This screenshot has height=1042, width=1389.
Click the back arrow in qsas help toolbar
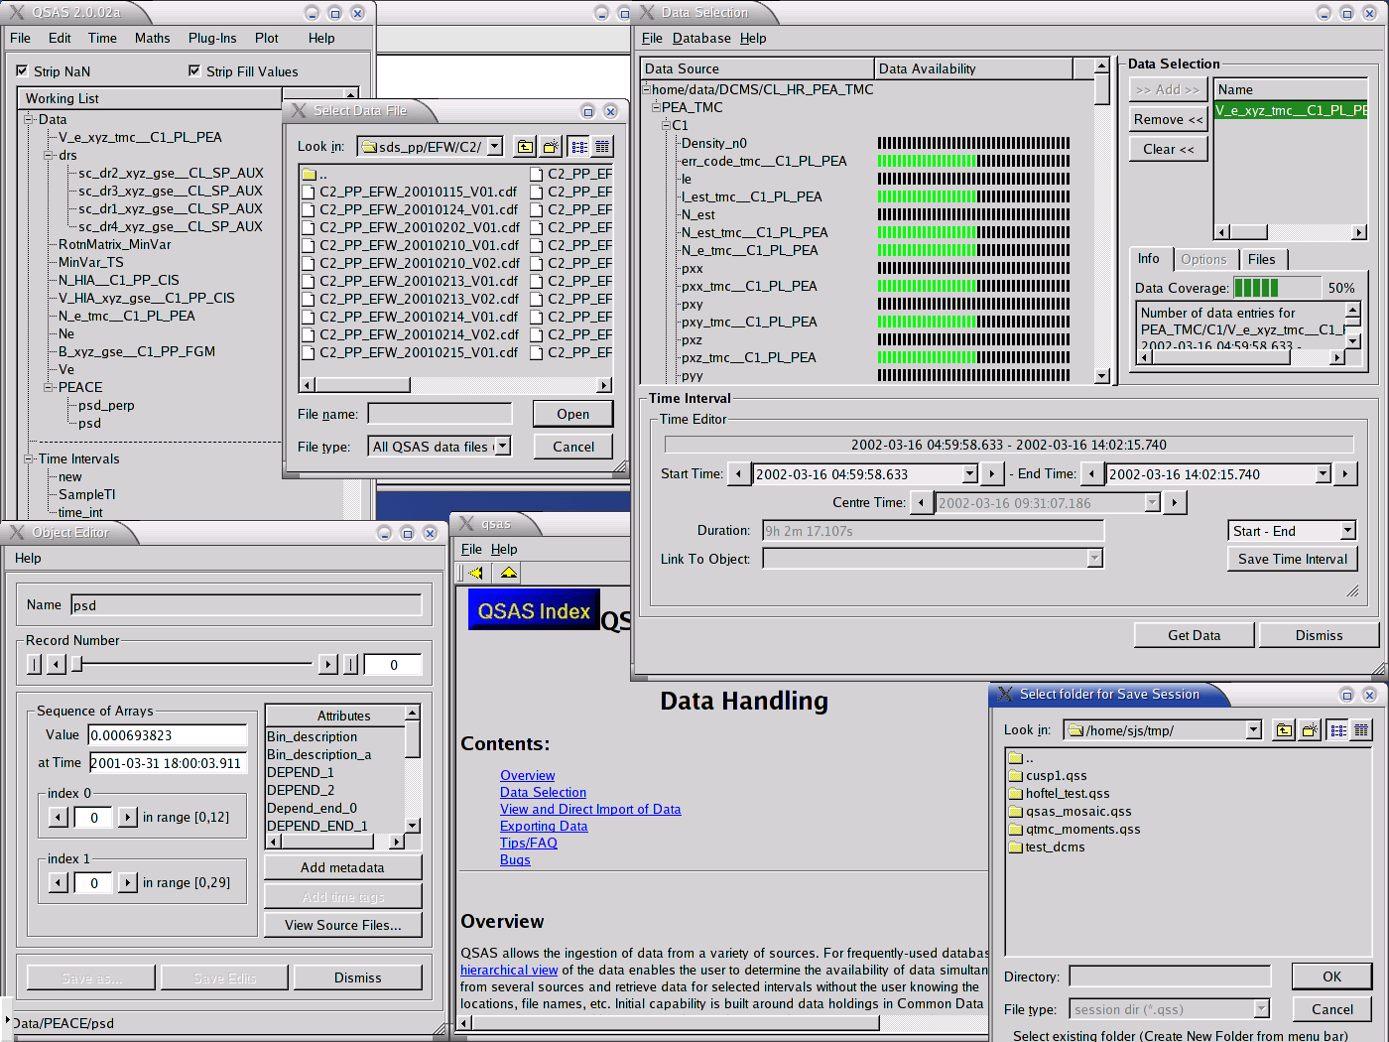click(476, 573)
